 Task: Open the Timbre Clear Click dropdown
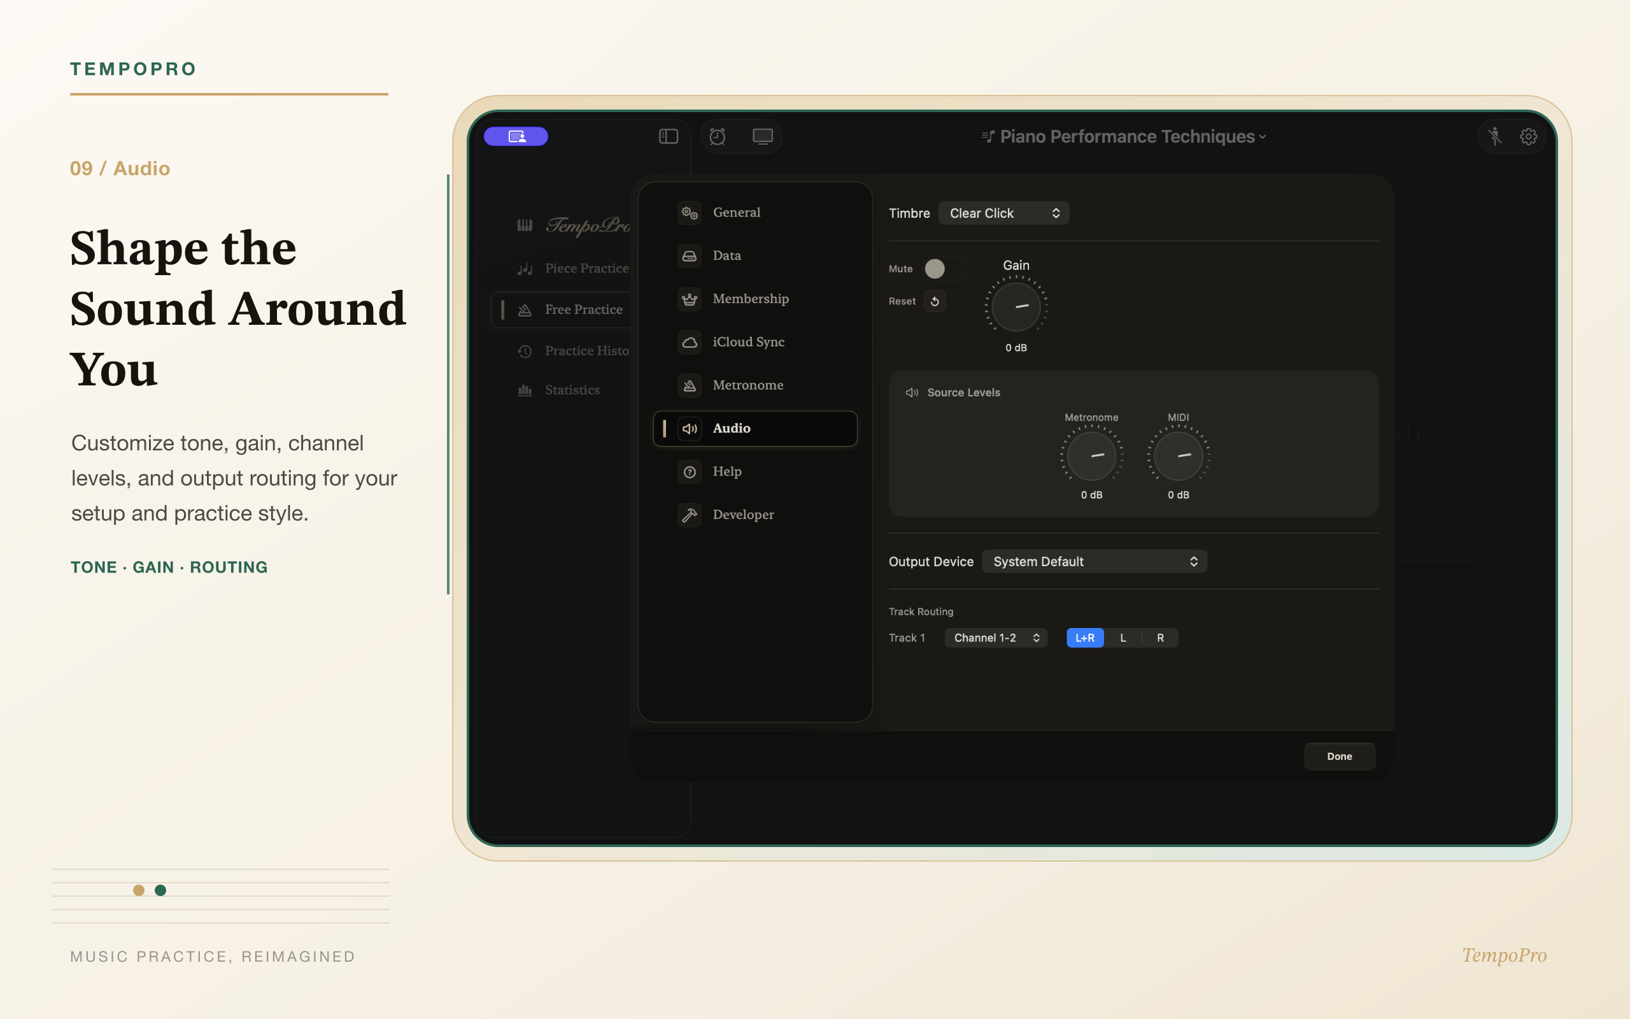coord(1003,213)
